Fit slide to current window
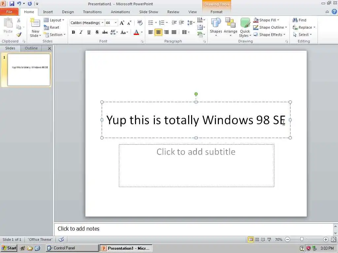The image size is (338, 253). 333,239
